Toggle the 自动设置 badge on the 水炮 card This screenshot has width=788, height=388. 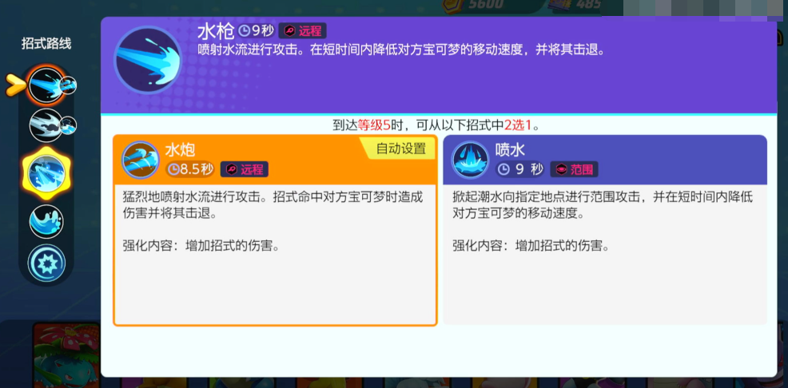pos(400,148)
